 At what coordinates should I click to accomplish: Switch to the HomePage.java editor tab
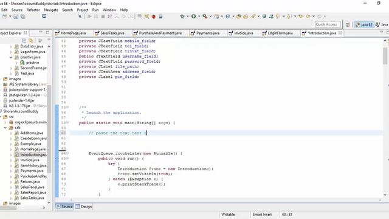[73, 33]
